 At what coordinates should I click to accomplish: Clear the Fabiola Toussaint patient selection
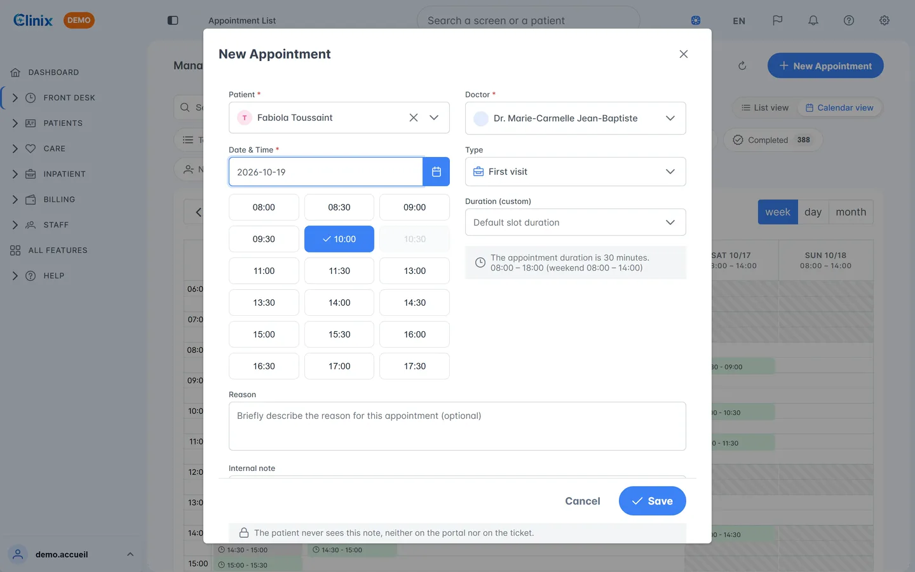click(x=414, y=118)
